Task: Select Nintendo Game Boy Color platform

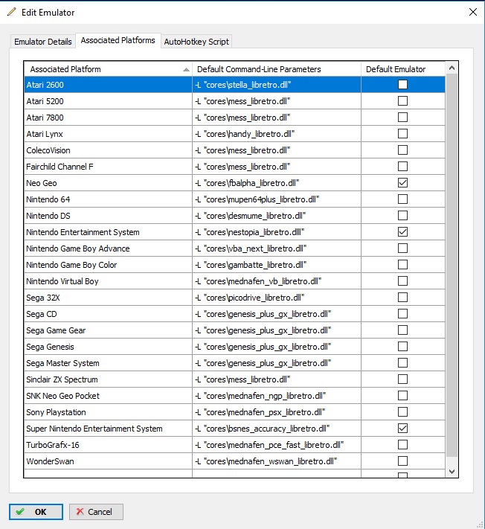Action: point(108,265)
